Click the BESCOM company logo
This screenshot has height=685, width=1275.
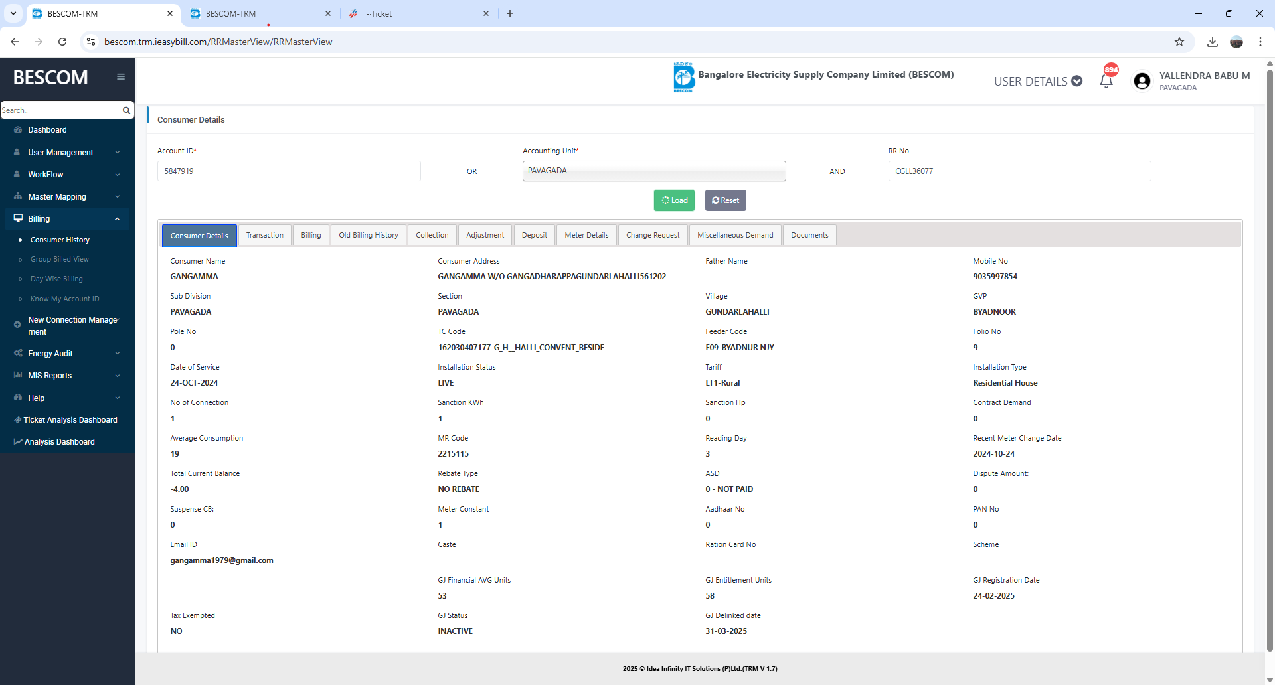tap(683, 77)
